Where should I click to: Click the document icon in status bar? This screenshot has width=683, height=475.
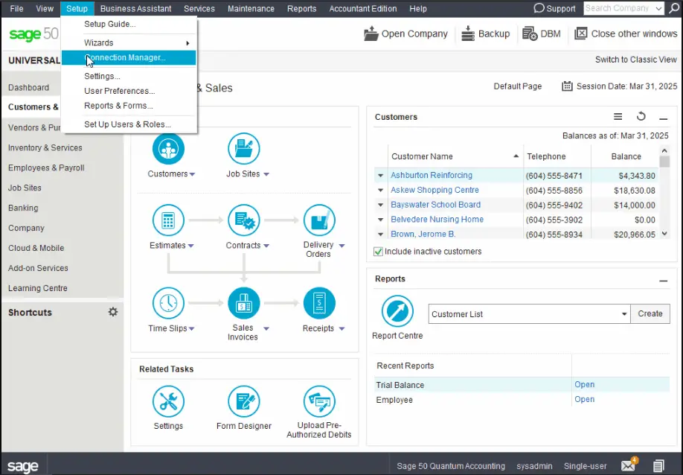coord(658,466)
